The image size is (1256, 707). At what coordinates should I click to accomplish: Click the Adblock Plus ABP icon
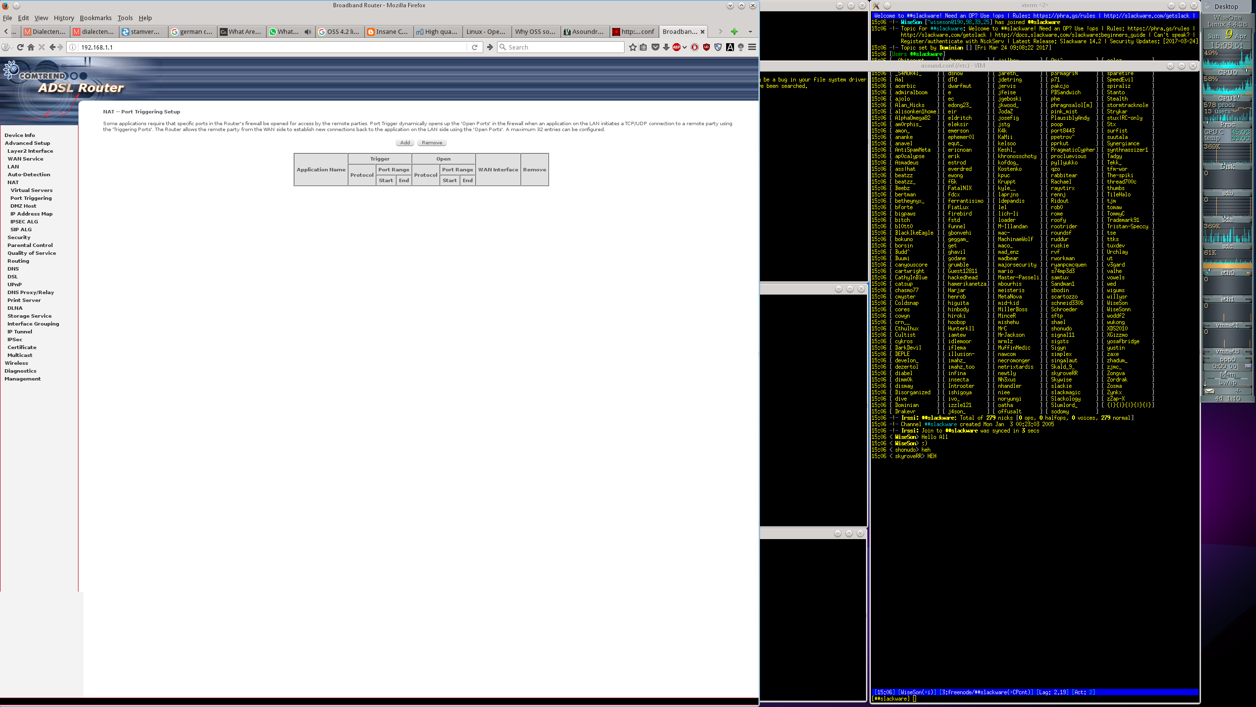[677, 47]
